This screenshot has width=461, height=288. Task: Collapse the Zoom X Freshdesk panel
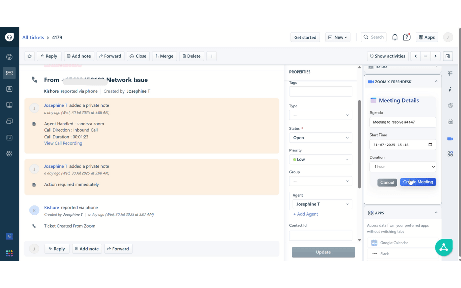436,82
